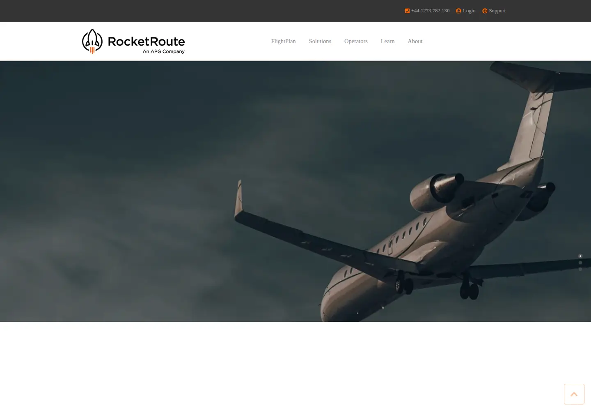Open the Support link
Viewport: 591px width, 411px height.
(497, 11)
